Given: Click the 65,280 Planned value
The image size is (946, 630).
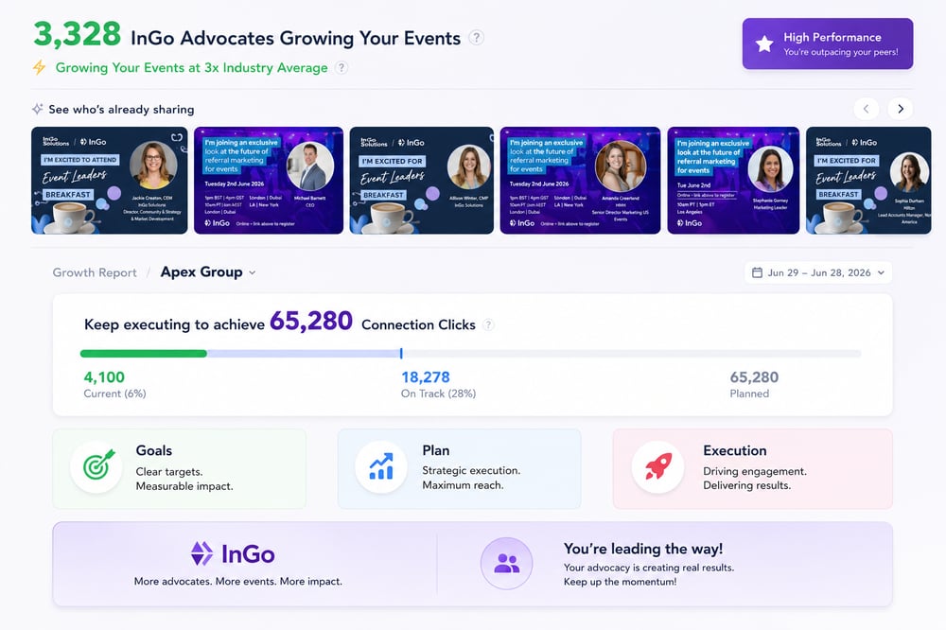Looking at the screenshot, I should [x=754, y=377].
